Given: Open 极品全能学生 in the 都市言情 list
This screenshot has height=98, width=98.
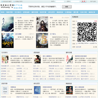Looking at the screenshot, I should click(85, 74).
